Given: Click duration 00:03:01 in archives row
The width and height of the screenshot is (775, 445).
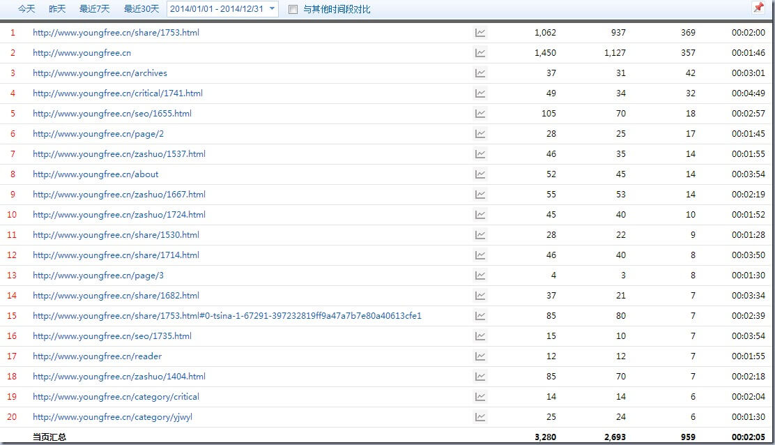Looking at the screenshot, I should (x=749, y=73).
